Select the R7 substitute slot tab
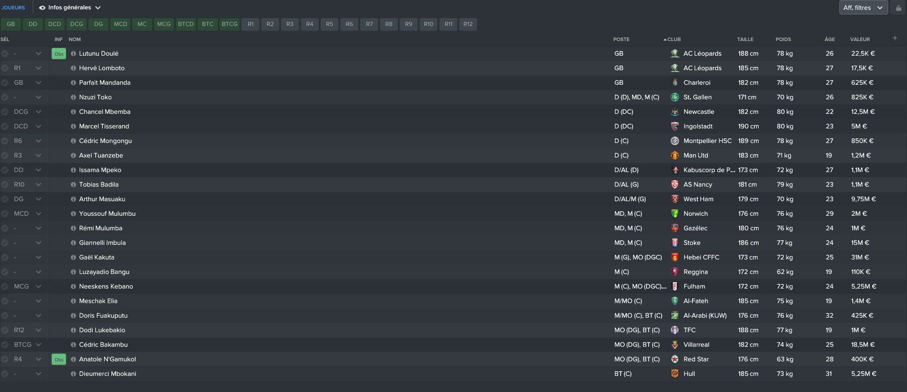Viewport: 907px width, 392px height. [369, 24]
